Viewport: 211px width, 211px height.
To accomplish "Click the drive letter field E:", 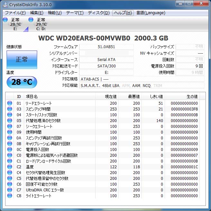I will [106, 73].
